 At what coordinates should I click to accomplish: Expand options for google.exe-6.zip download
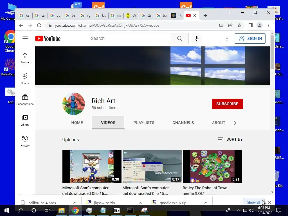coord(206,203)
